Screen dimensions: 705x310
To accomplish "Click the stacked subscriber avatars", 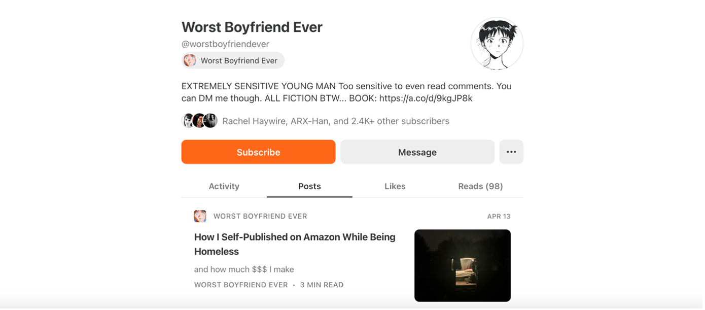I will [x=200, y=121].
